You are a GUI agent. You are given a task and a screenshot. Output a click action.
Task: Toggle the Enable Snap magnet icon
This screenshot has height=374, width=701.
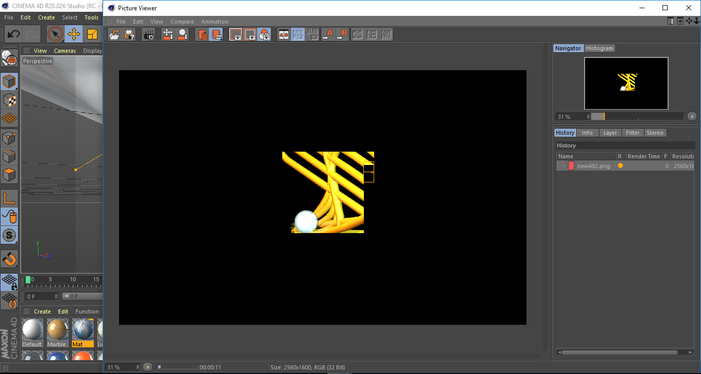coord(9,259)
